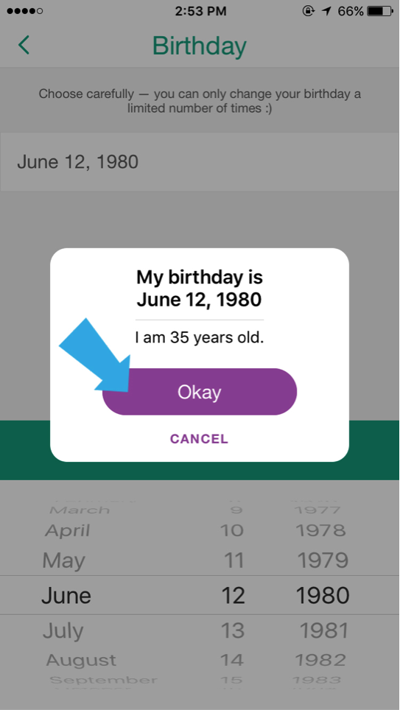
Task: Tap the rotation lock status icon
Action: 309,11
